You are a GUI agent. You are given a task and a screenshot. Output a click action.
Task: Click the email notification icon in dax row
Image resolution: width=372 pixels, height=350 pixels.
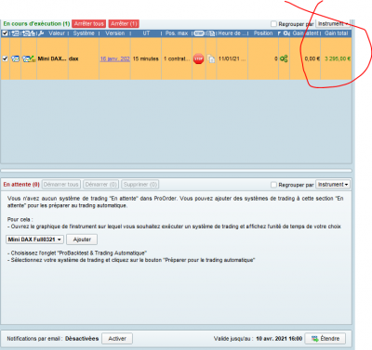coord(15,58)
